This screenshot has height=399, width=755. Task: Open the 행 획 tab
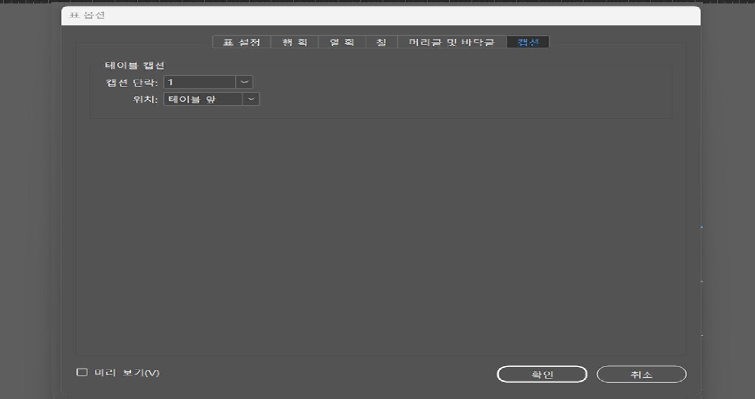(294, 42)
